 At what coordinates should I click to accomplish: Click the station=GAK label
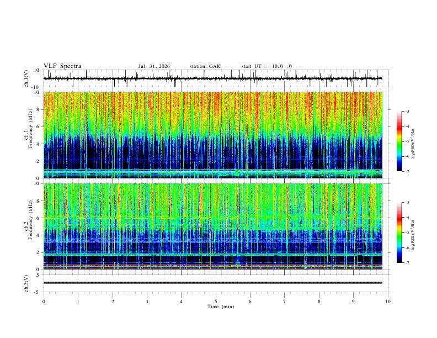pyautogui.click(x=205, y=66)
